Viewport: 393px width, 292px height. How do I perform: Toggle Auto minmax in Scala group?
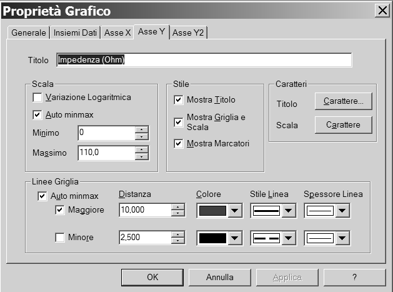tap(37, 115)
